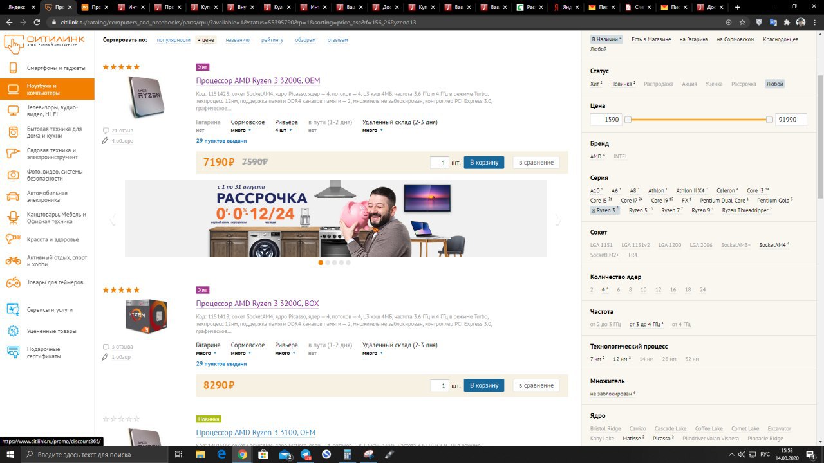Open gamer goods gamepad icon
Screen dimensions: 824x463
click(13, 282)
